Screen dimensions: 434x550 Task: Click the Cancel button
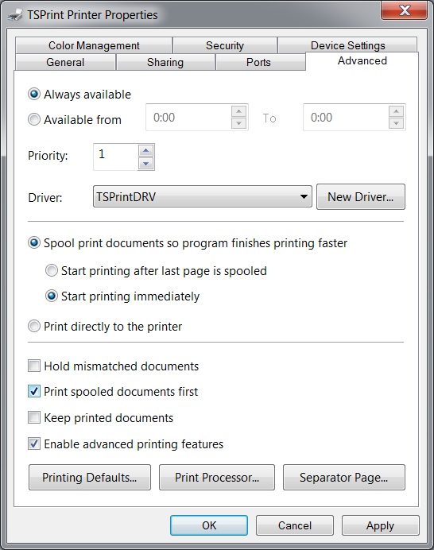tap(295, 525)
